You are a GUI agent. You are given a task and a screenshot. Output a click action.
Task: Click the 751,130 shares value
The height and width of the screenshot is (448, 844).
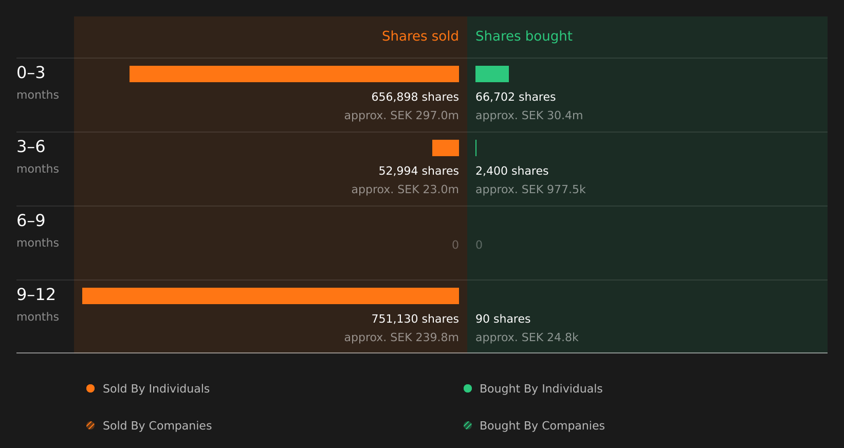pos(415,319)
